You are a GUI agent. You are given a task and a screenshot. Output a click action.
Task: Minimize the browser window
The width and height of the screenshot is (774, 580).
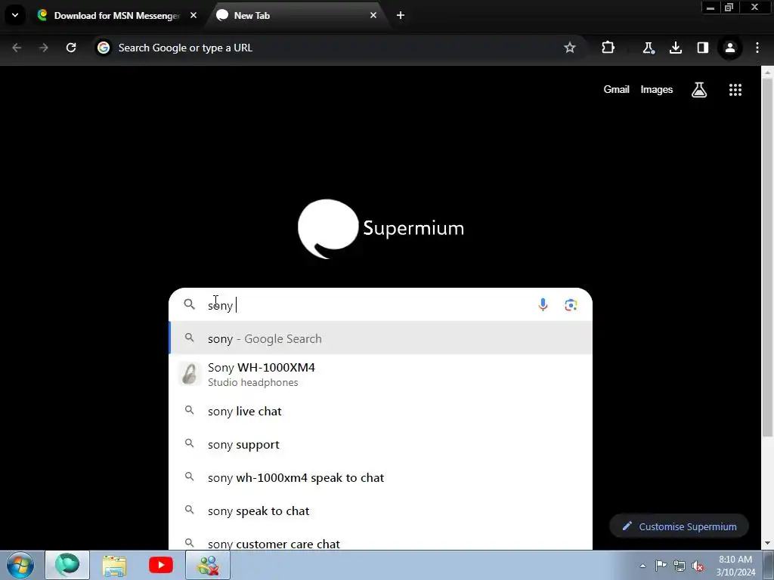pyautogui.click(x=711, y=8)
